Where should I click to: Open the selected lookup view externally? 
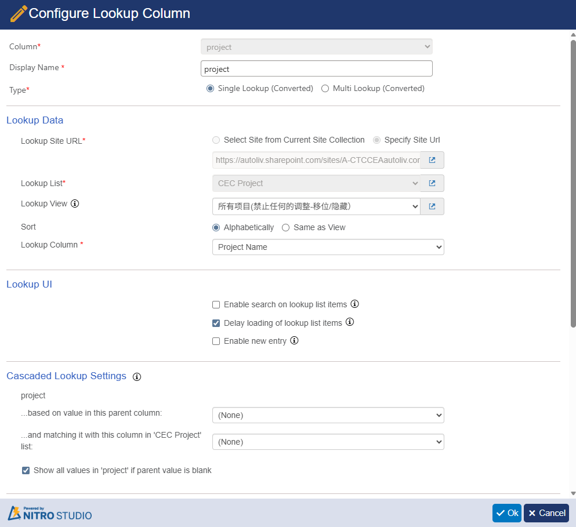coord(432,206)
